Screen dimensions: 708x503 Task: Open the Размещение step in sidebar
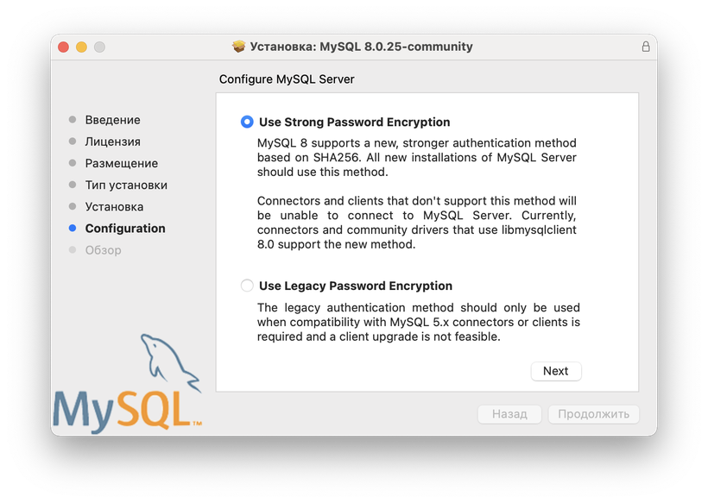(x=121, y=163)
